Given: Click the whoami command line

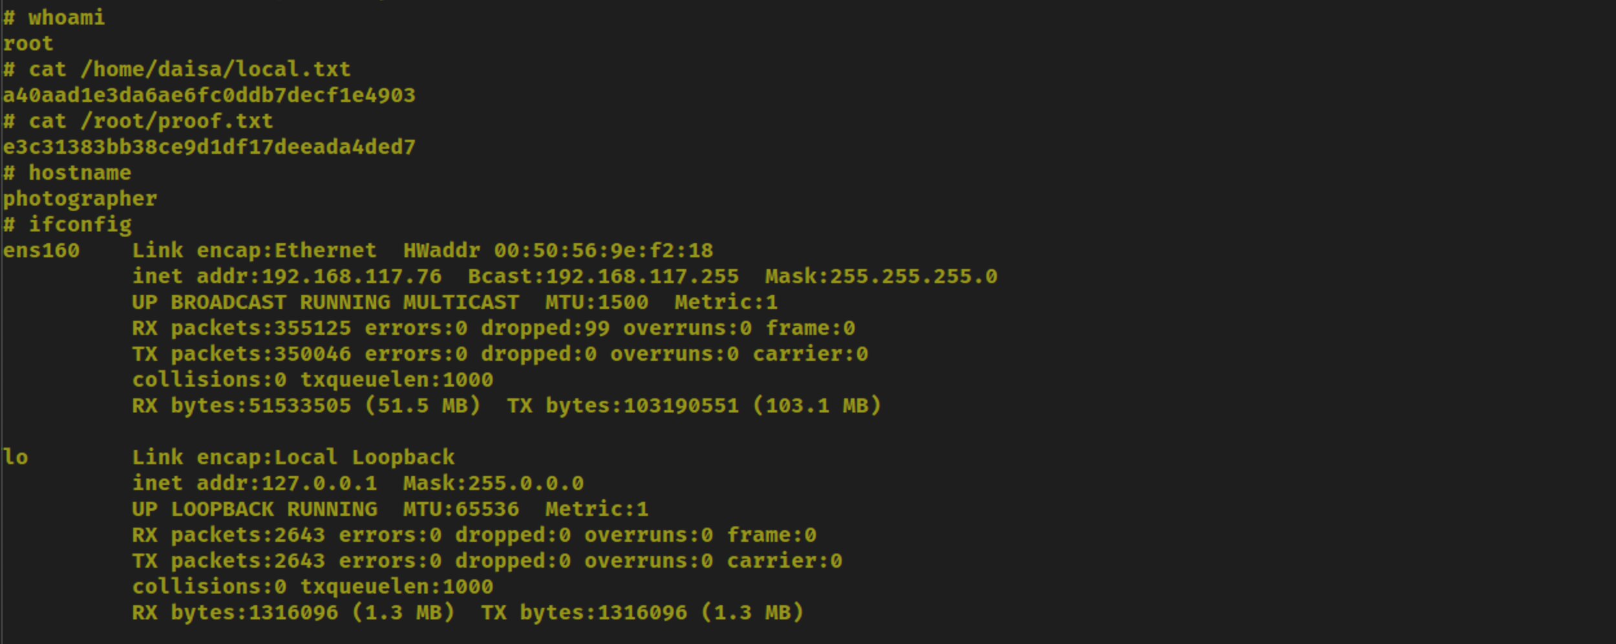Looking at the screenshot, I should point(54,17).
